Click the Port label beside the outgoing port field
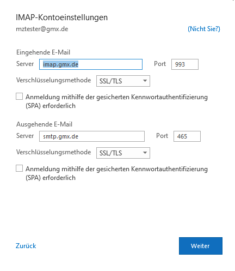The height and width of the screenshot is (271, 235). click(162, 136)
